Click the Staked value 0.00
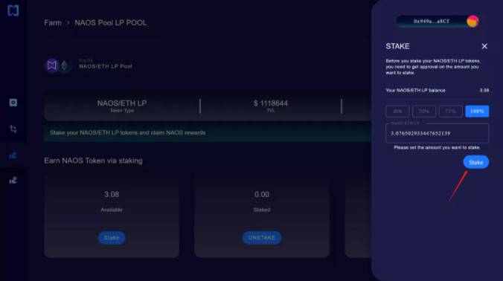The height and width of the screenshot is (281, 503). [262, 194]
